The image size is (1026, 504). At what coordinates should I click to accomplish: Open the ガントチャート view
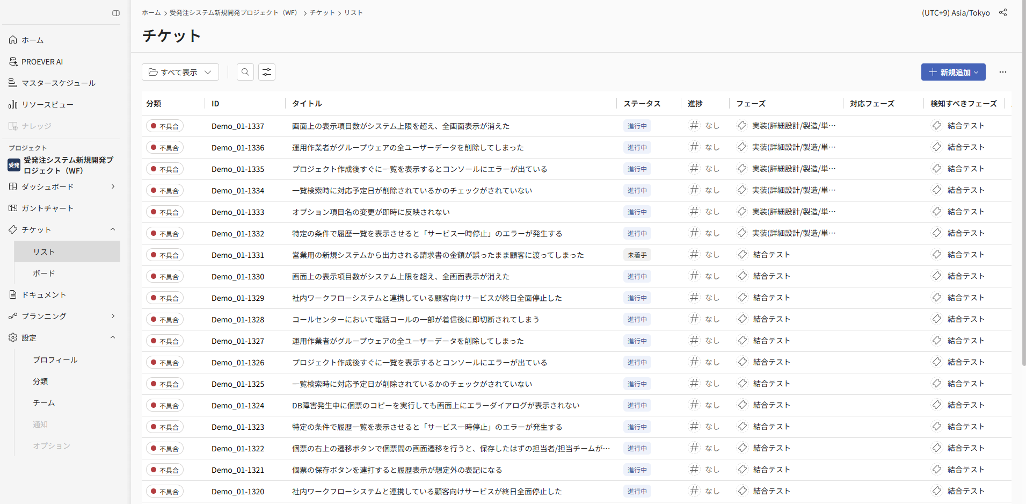click(47, 208)
